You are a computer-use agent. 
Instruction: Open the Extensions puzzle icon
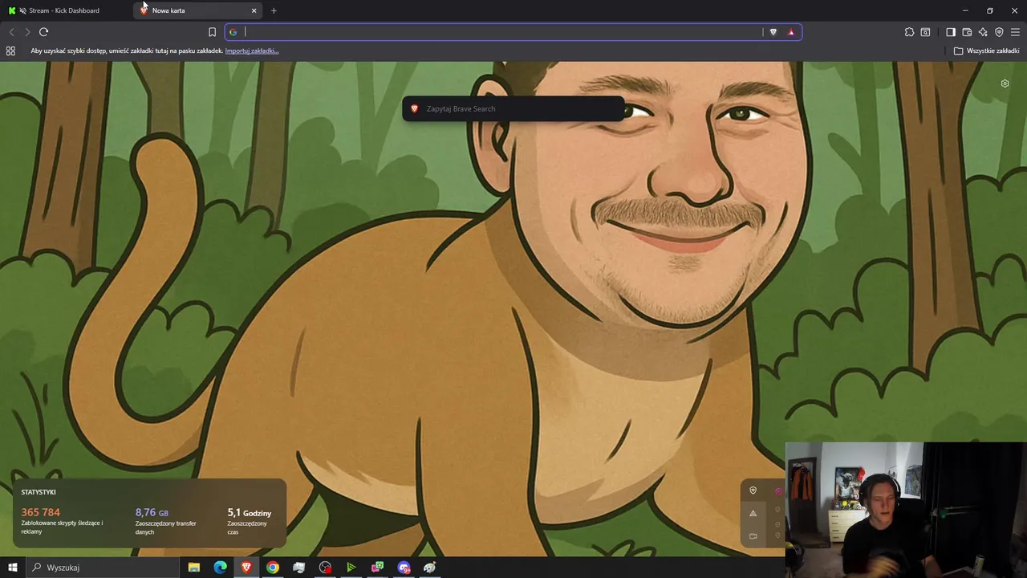[x=909, y=32]
